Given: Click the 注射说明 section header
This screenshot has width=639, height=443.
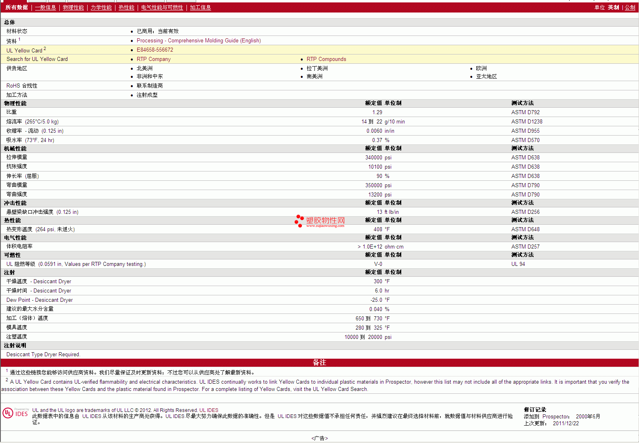Looking at the screenshot, I should [x=15, y=345].
